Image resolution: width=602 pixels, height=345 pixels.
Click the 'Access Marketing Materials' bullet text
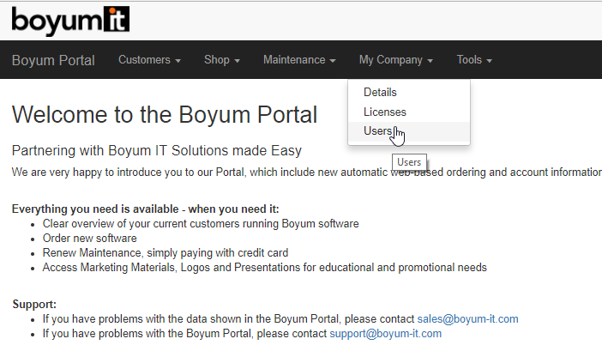coord(264,268)
